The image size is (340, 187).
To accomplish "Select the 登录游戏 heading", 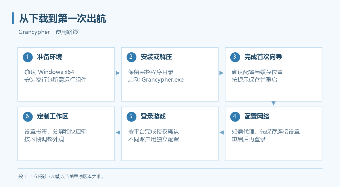I will (153, 116).
